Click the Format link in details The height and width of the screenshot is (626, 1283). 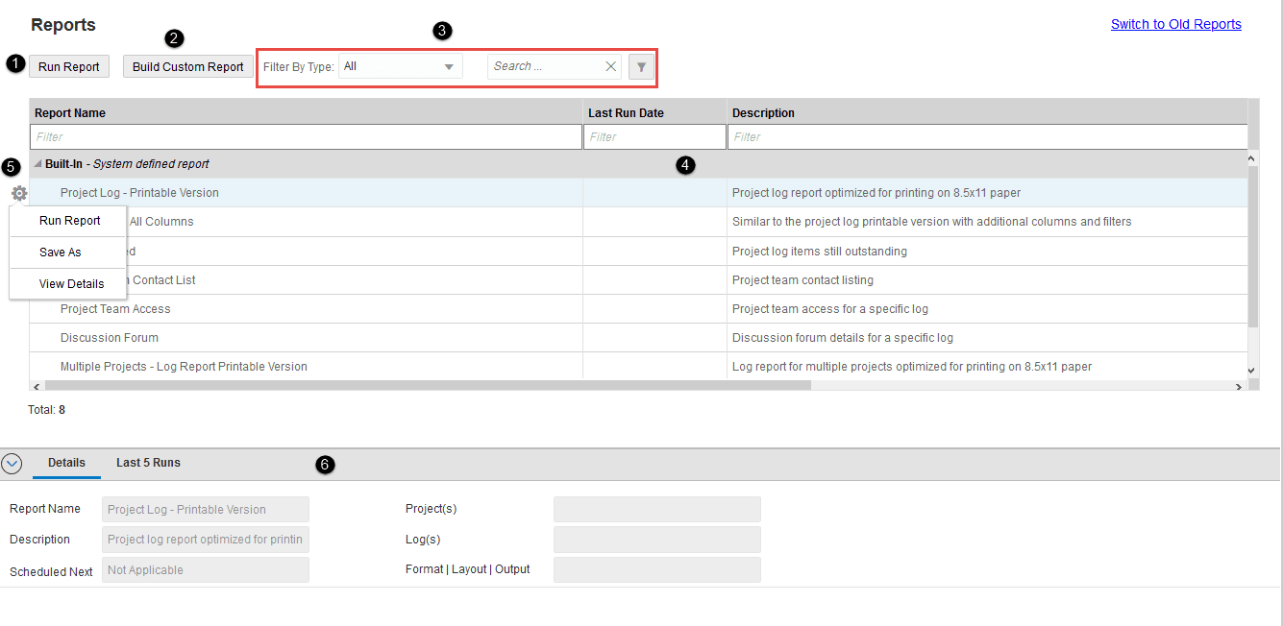point(424,568)
